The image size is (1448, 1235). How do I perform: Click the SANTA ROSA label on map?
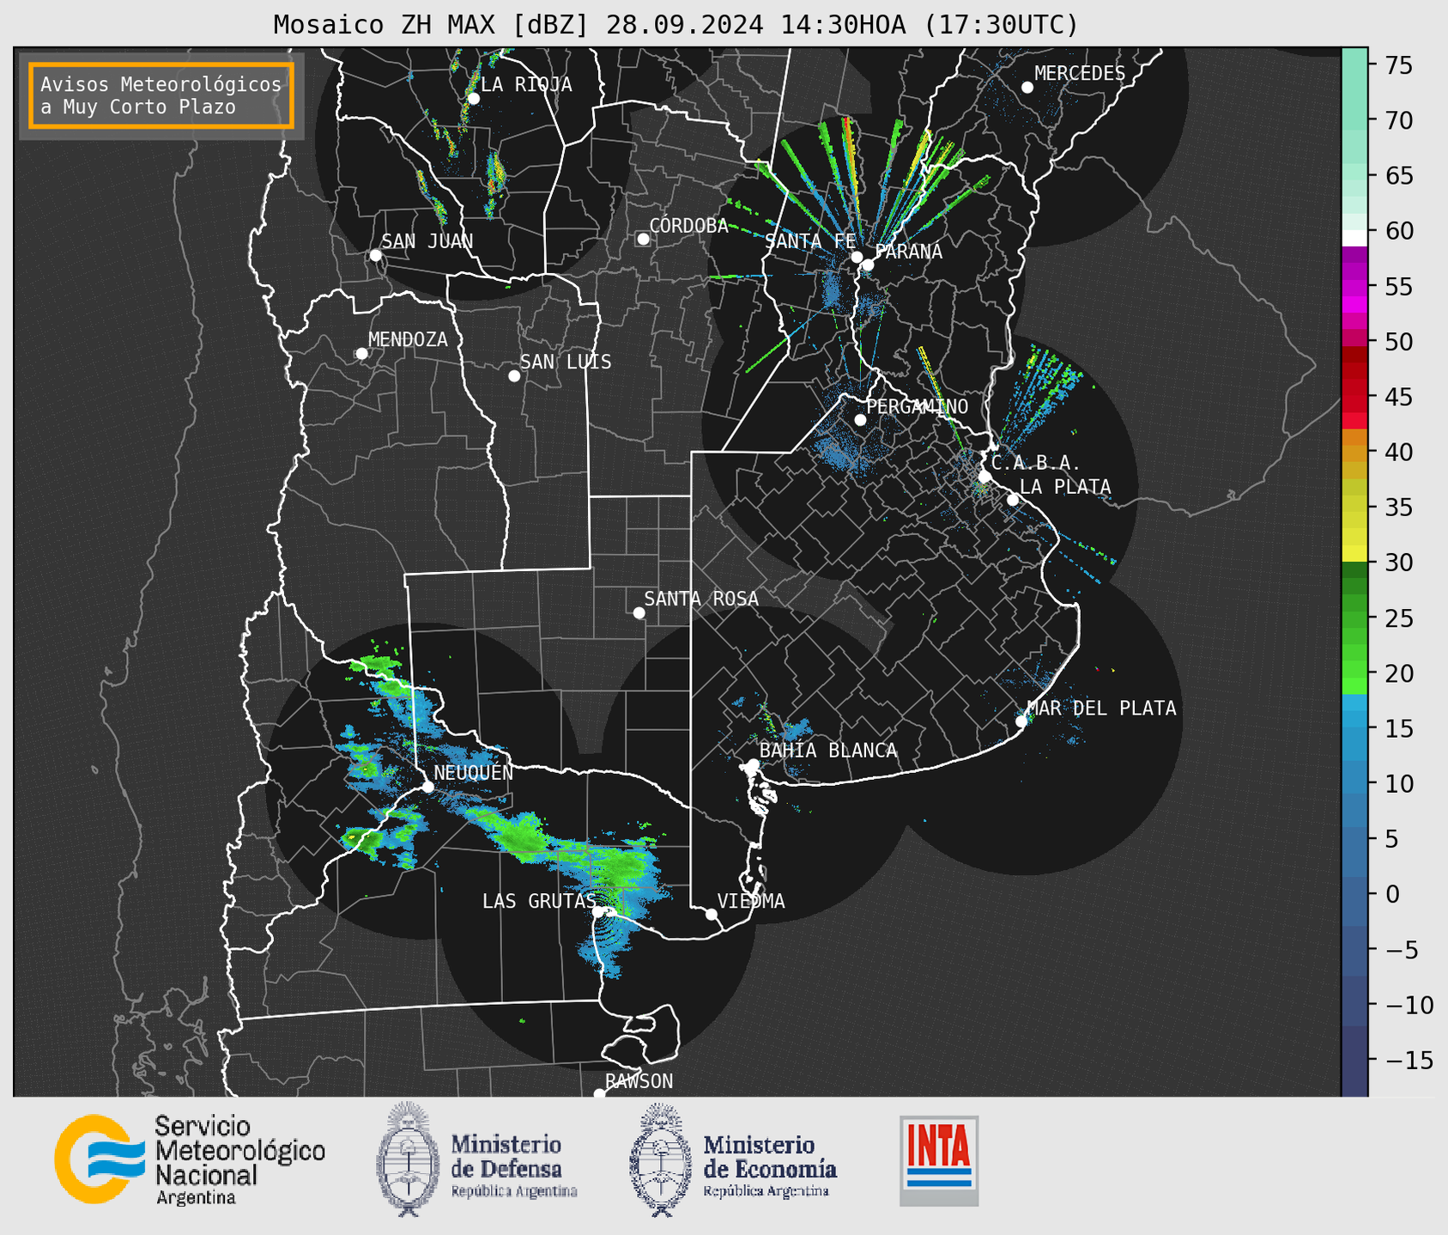[701, 599]
